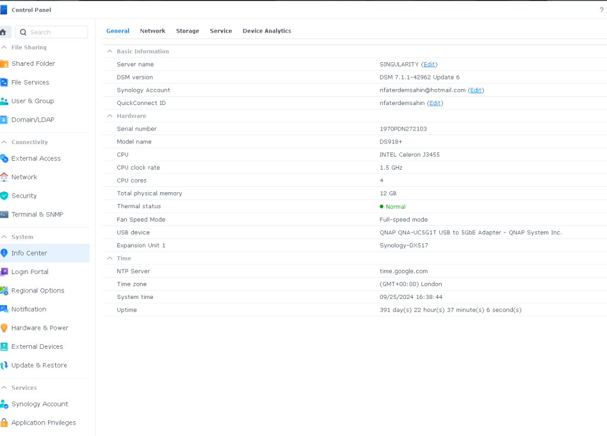Open External Devices via its icon

4,346
